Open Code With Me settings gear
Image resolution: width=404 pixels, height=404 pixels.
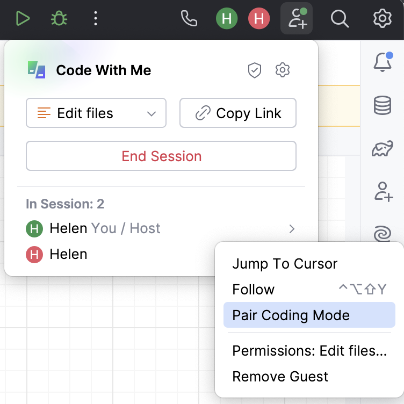[x=283, y=70]
